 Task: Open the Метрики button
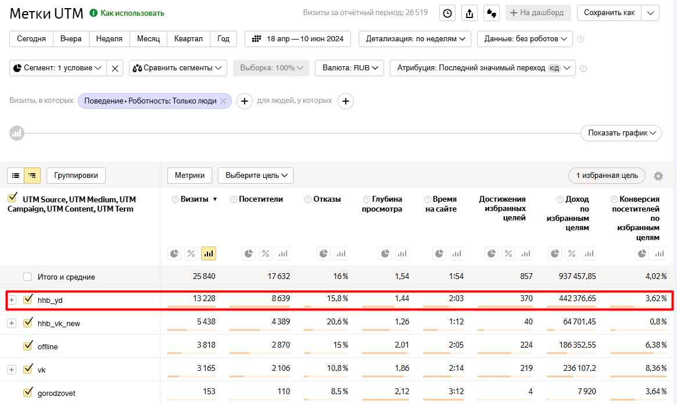click(x=189, y=176)
